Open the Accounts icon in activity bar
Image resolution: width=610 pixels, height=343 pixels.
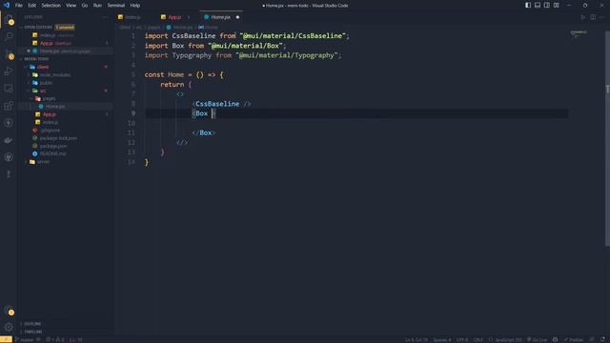[x=9, y=311]
